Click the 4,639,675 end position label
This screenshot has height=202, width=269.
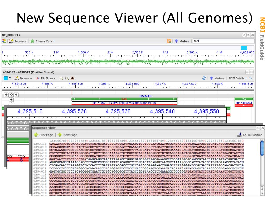click(247, 52)
